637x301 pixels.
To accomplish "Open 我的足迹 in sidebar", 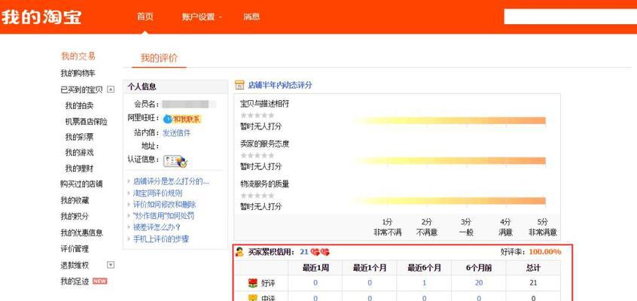I will pyautogui.click(x=75, y=281).
